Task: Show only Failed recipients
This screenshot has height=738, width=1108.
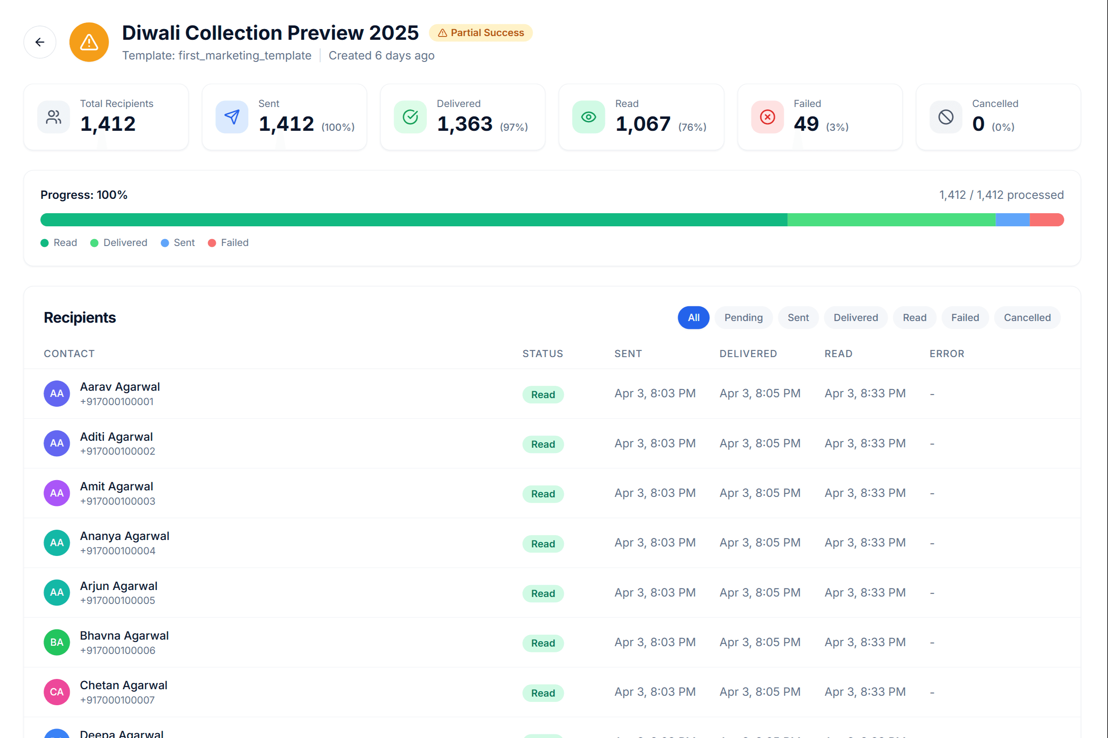Action: (x=965, y=318)
